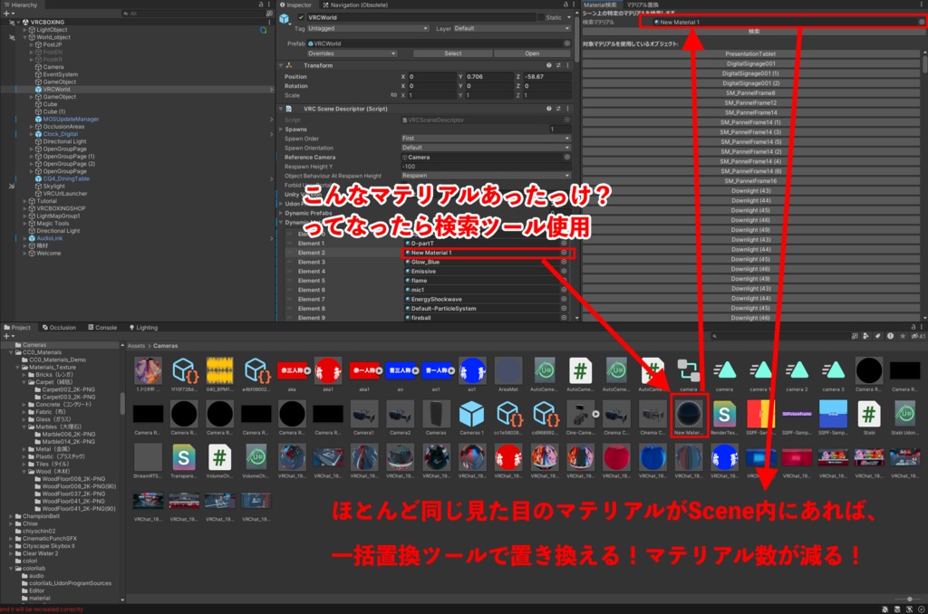Toggle the VRCWorld active checkbox in Inspector
The width and height of the screenshot is (928, 614).
coord(300,17)
